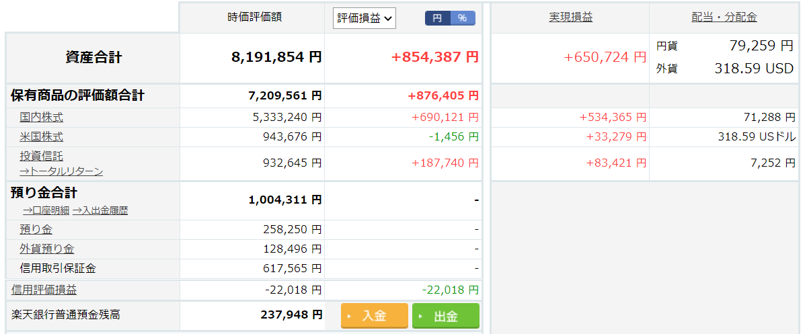Click the 入金 deposit button

click(375, 316)
